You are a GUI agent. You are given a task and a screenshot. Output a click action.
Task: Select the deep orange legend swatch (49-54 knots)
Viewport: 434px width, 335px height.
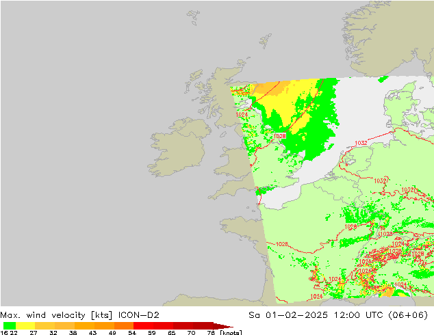click(124, 325)
